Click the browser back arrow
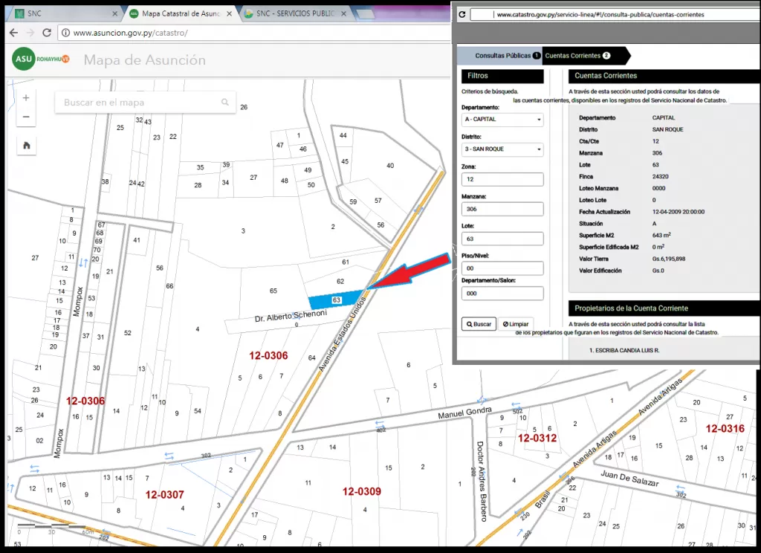Image resolution: width=761 pixels, height=553 pixels. pos(13,33)
